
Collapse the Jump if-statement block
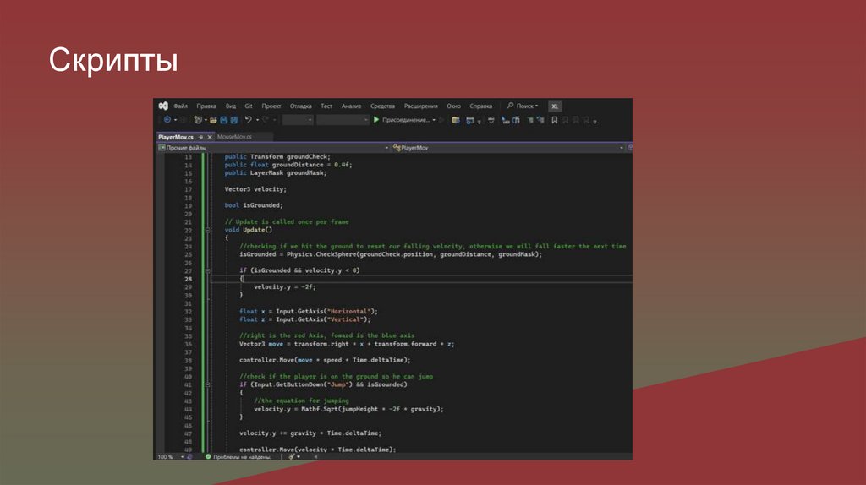coord(207,384)
